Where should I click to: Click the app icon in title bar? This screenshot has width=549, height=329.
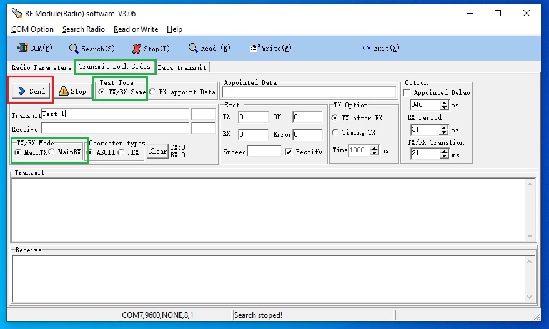(x=16, y=13)
